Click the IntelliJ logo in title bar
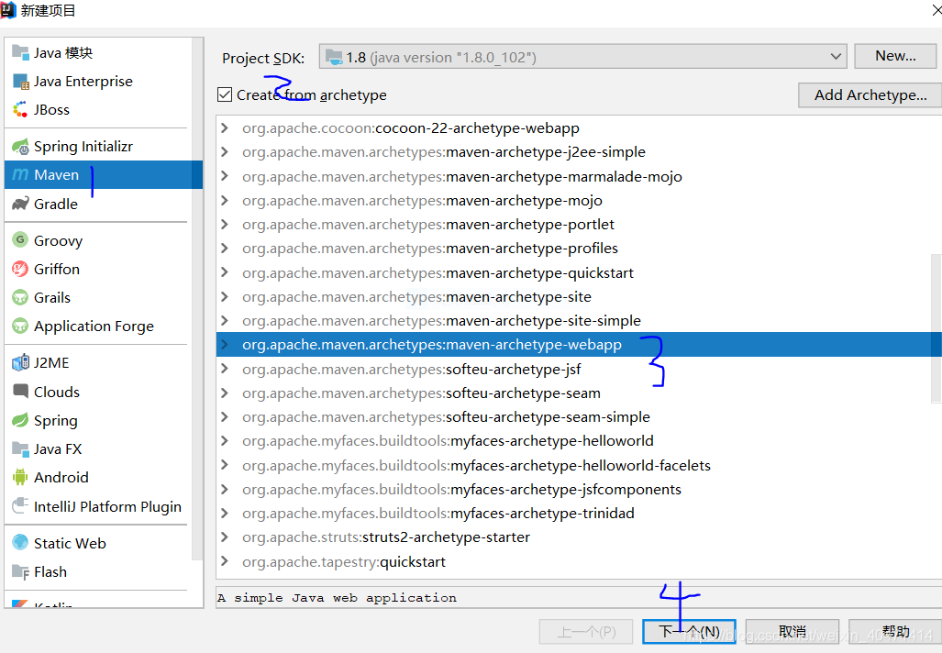Image resolution: width=942 pixels, height=653 pixels. tap(8, 10)
